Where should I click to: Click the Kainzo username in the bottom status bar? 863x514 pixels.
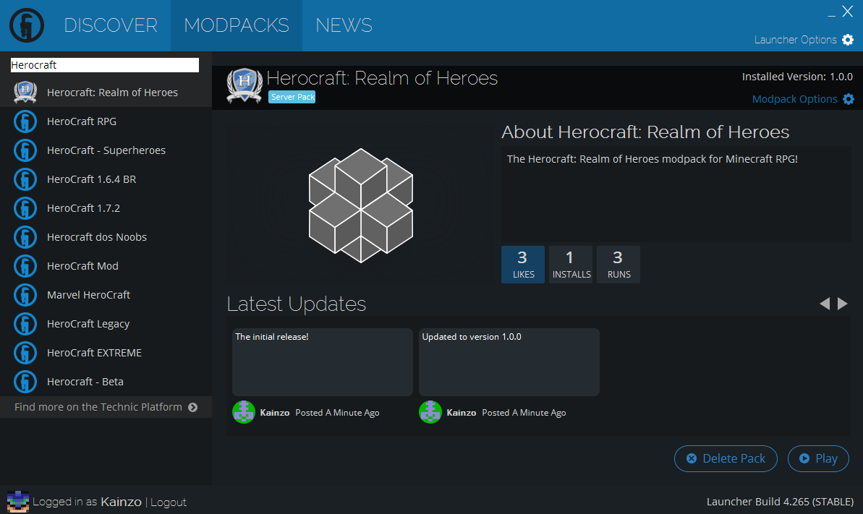tap(121, 501)
